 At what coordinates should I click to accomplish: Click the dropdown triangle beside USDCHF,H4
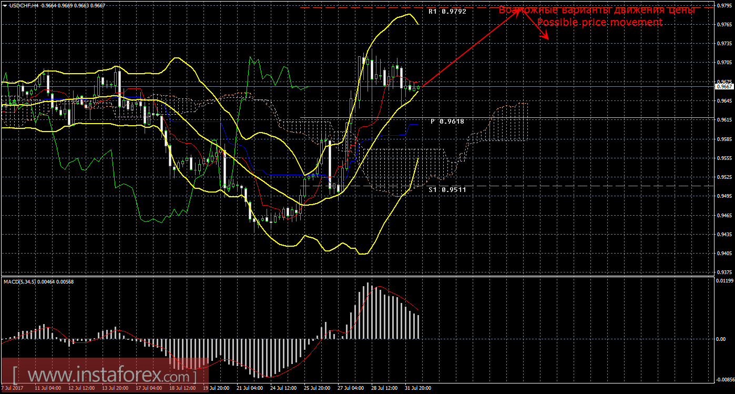pos(5,5)
